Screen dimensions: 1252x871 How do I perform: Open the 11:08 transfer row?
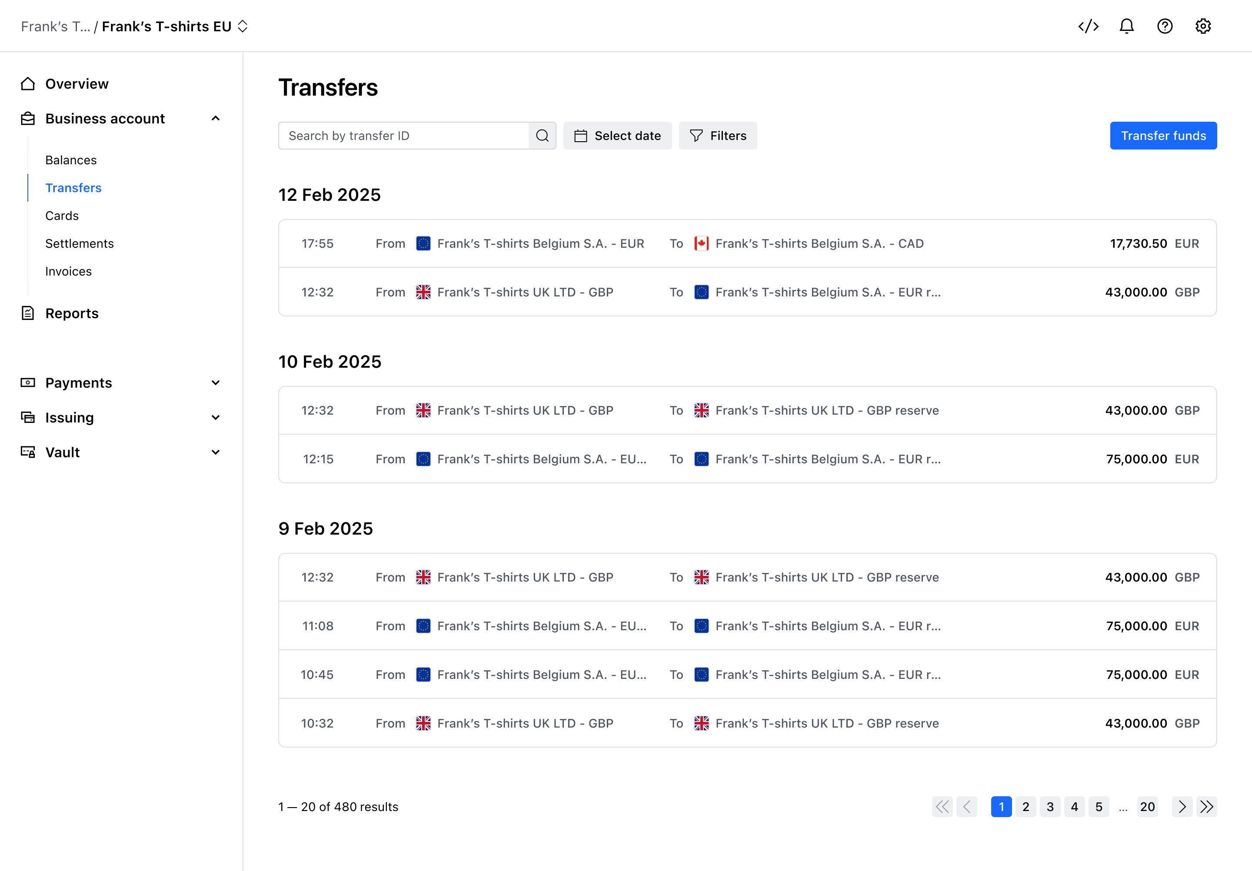point(747,626)
